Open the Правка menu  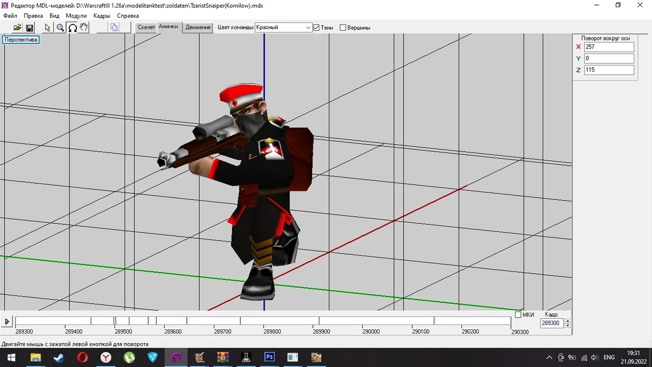[x=33, y=16]
